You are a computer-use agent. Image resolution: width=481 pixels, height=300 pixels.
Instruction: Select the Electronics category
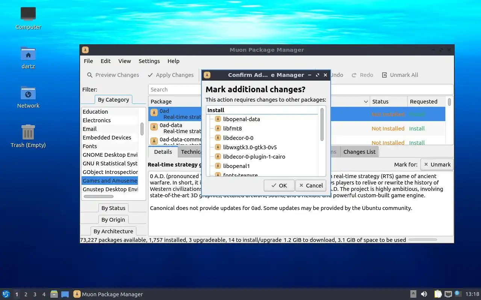pyautogui.click(x=110, y=120)
